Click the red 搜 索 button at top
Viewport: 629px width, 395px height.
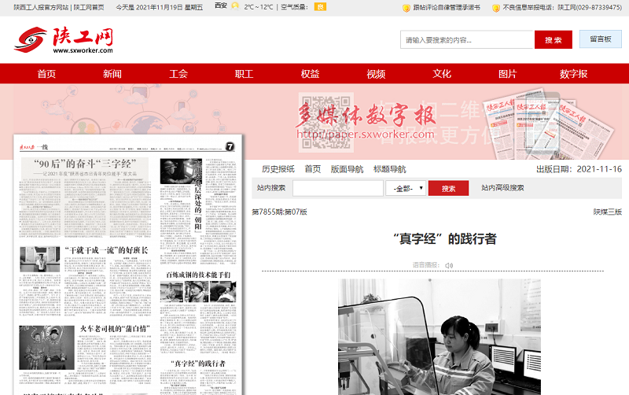click(x=554, y=40)
